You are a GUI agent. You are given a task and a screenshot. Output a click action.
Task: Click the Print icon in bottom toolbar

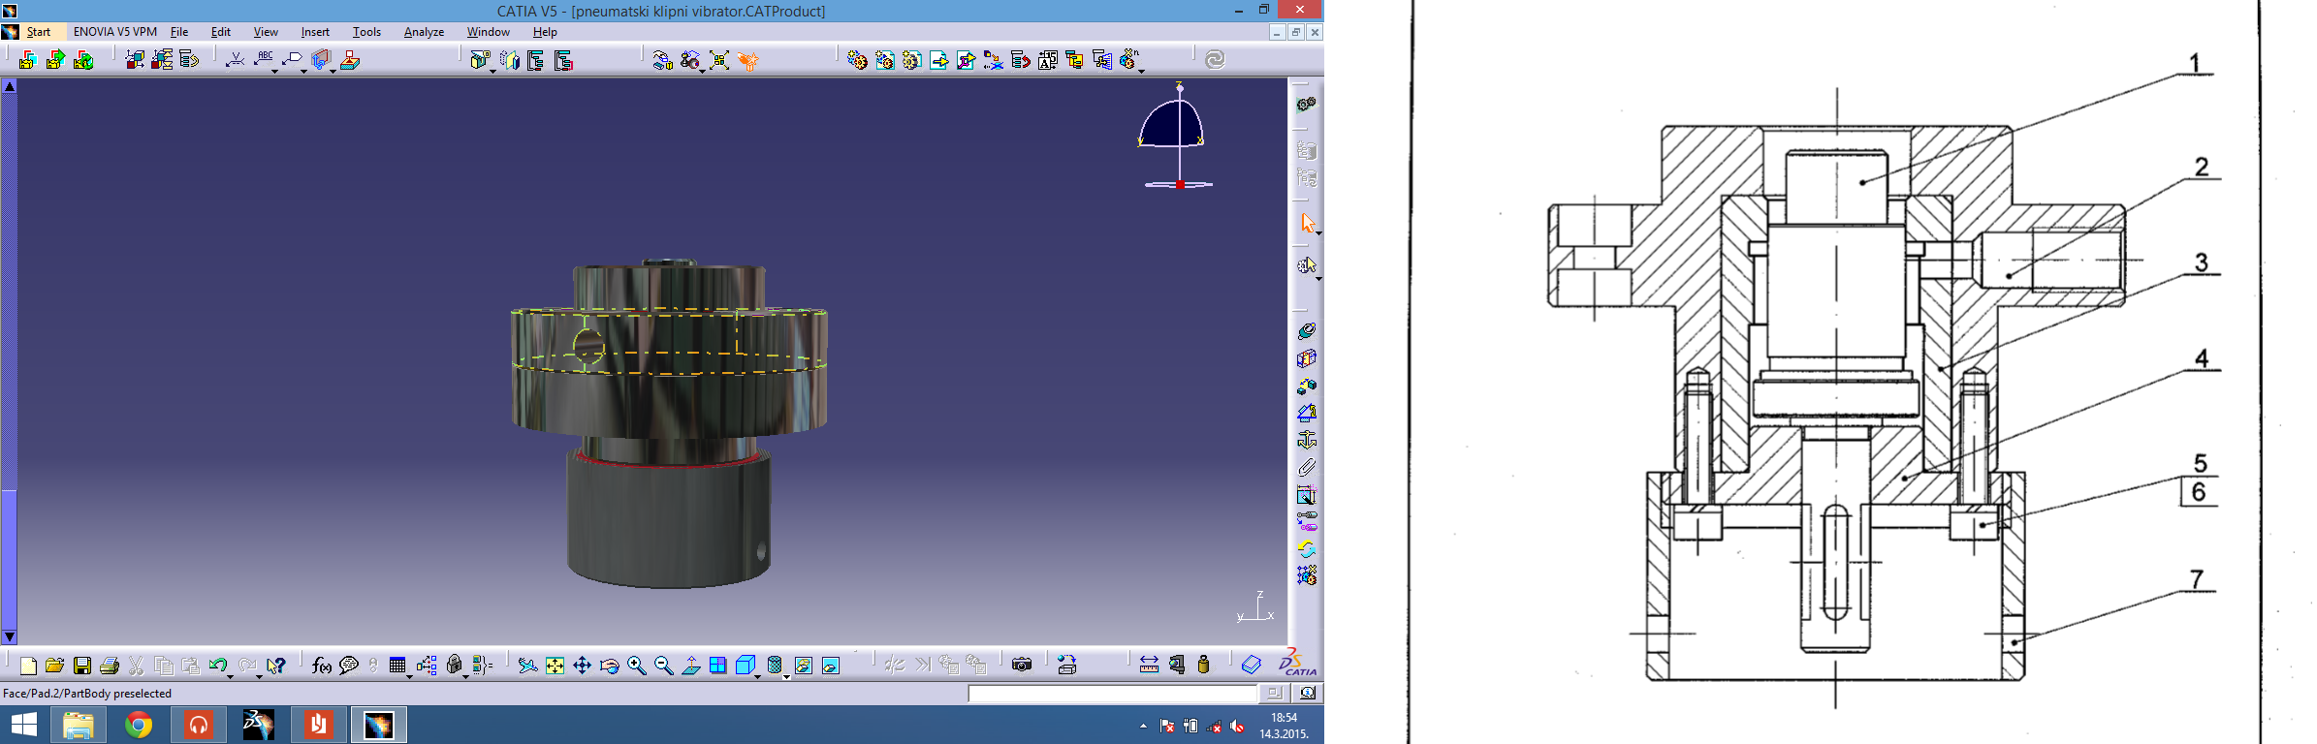click(x=110, y=666)
